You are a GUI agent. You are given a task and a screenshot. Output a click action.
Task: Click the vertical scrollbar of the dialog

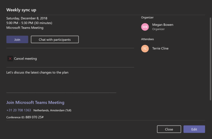(211, 59)
